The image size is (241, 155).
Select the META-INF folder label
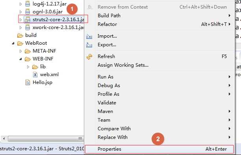[44, 51]
